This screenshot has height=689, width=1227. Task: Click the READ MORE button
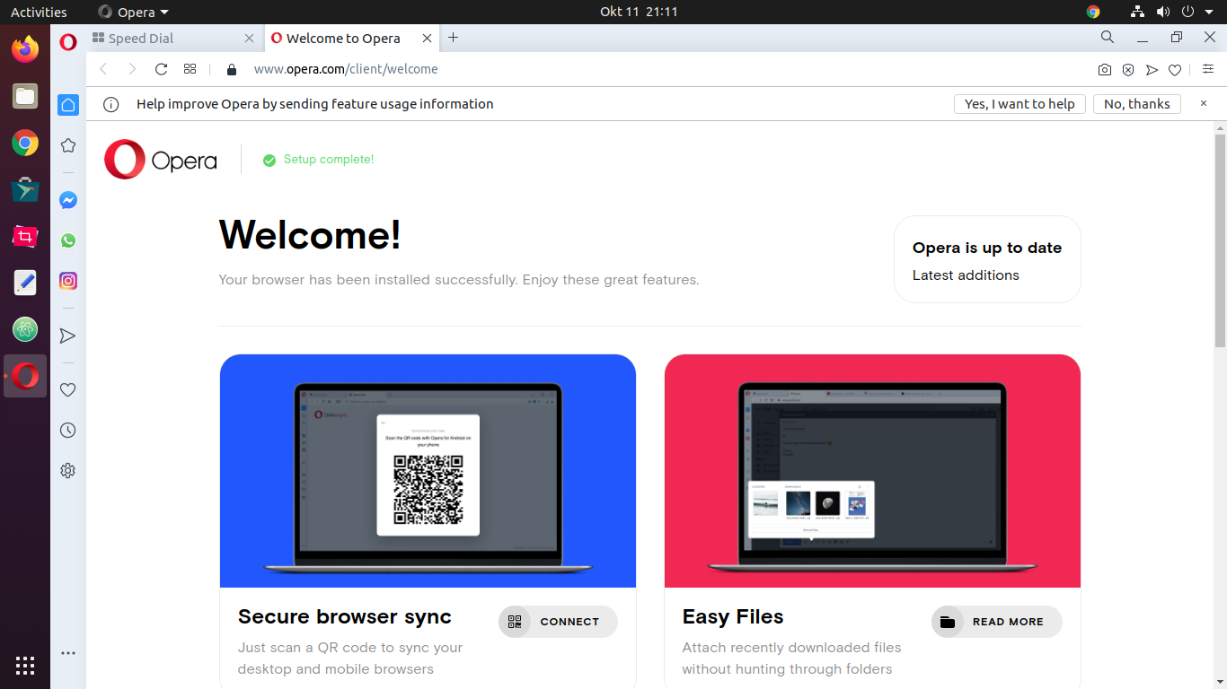(x=996, y=622)
